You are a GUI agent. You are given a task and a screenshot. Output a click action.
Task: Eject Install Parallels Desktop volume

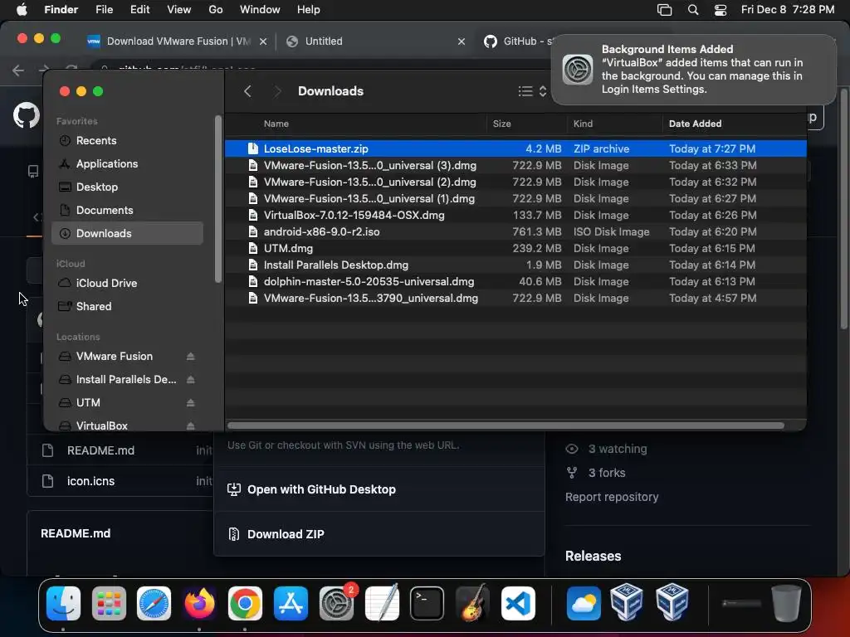(190, 380)
